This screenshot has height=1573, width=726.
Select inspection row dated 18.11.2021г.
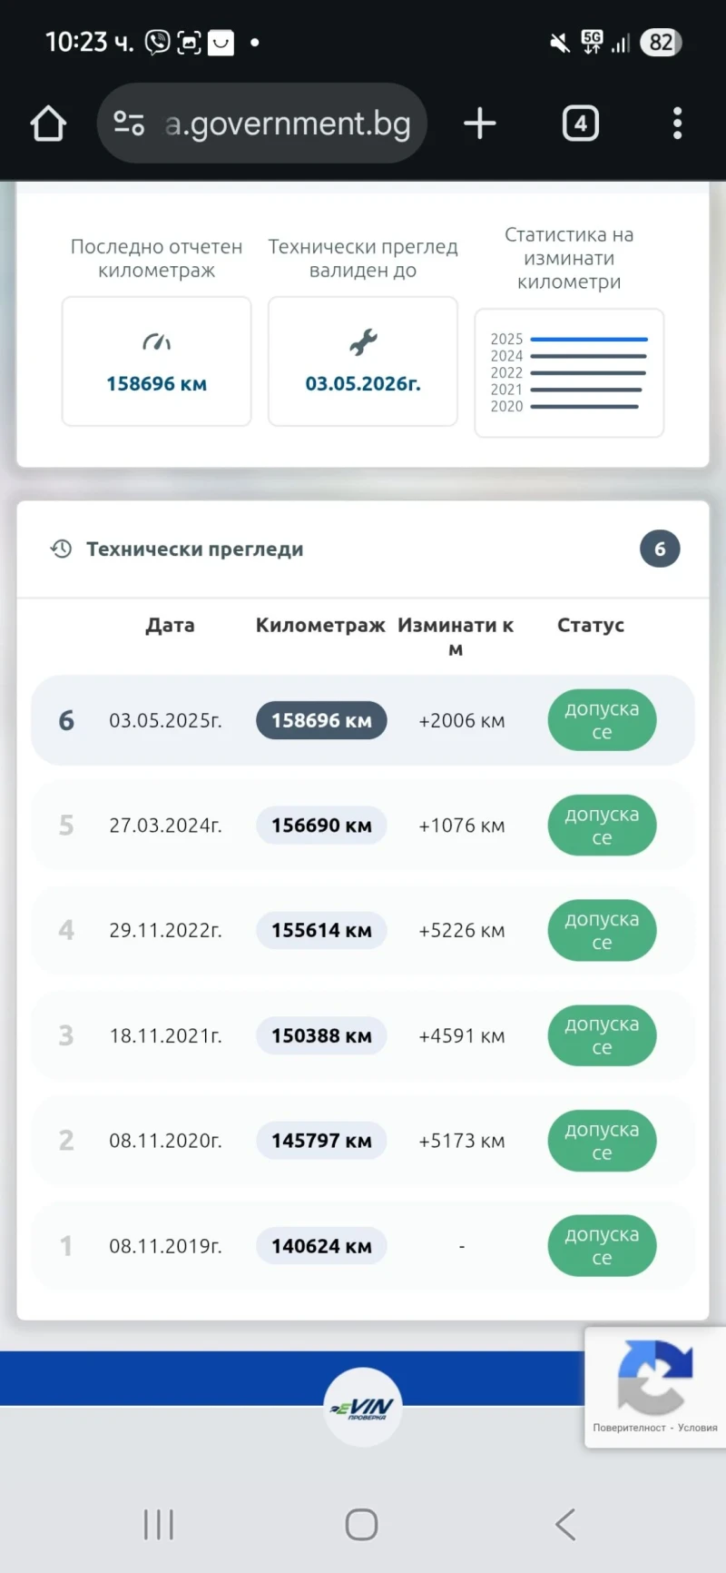coord(165,1035)
